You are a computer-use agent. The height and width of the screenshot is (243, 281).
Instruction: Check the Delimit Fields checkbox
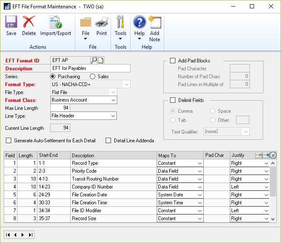coord(173,100)
